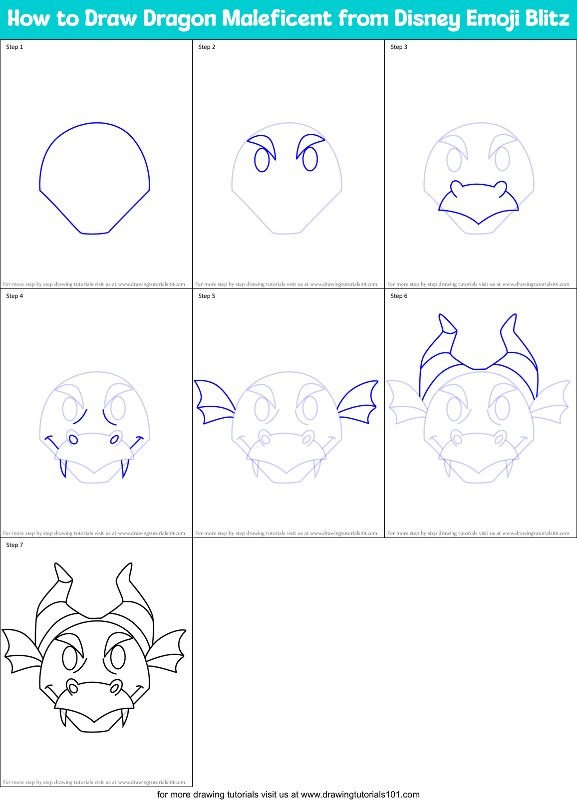This screenshot has height=802, width=577.
Task: Select the Step 5 drawing with blue ears
Action: click(287, 427)
